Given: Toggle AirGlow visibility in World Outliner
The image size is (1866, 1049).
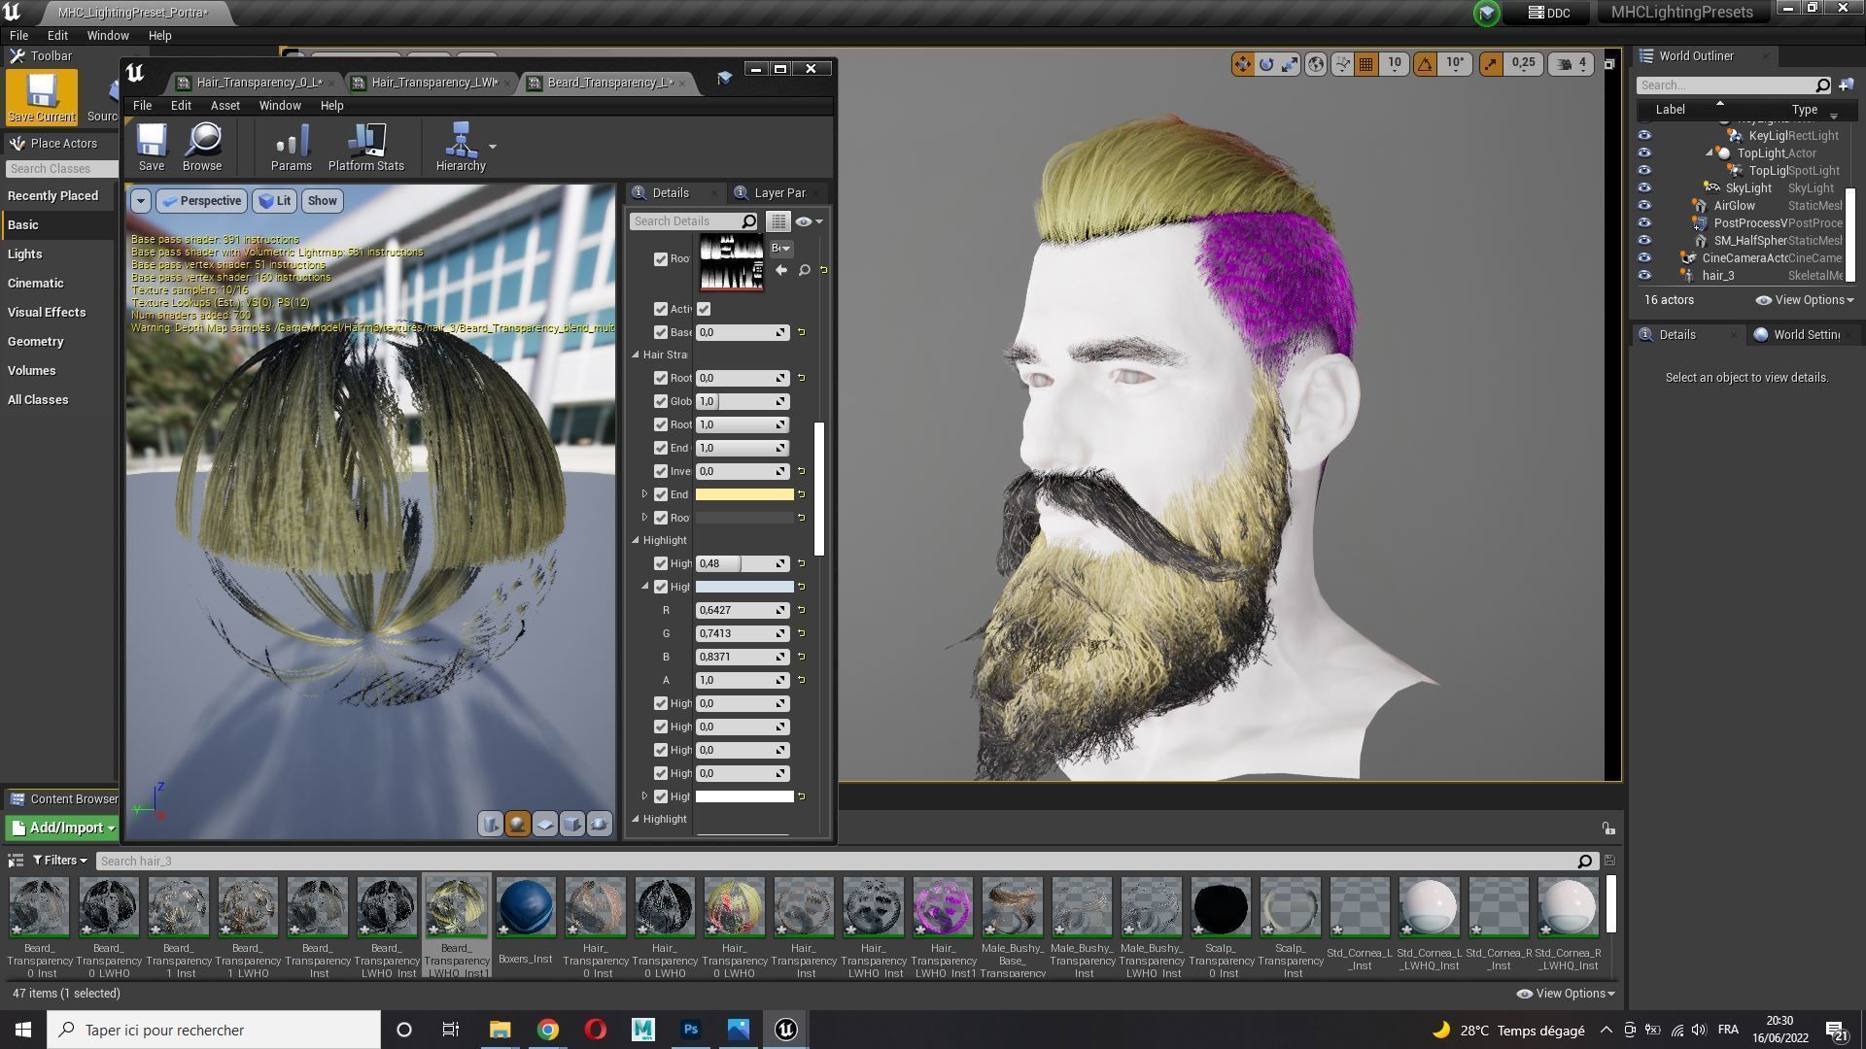Looking at the screenshot, I should pyautogui.click(x=1644, y=206).
